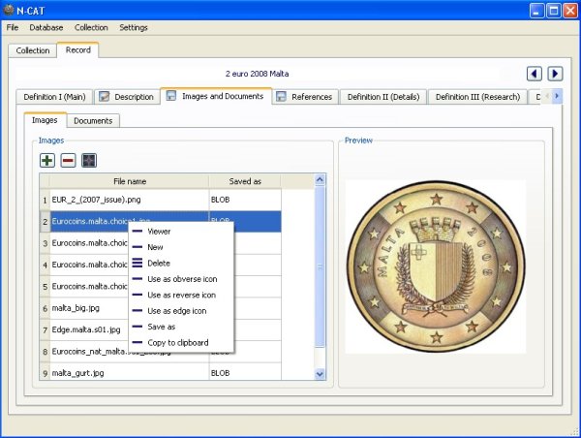This screenshot has width=581, height=438.
Task: Click the green plus add image icon
Action: [x=47, y=161]
